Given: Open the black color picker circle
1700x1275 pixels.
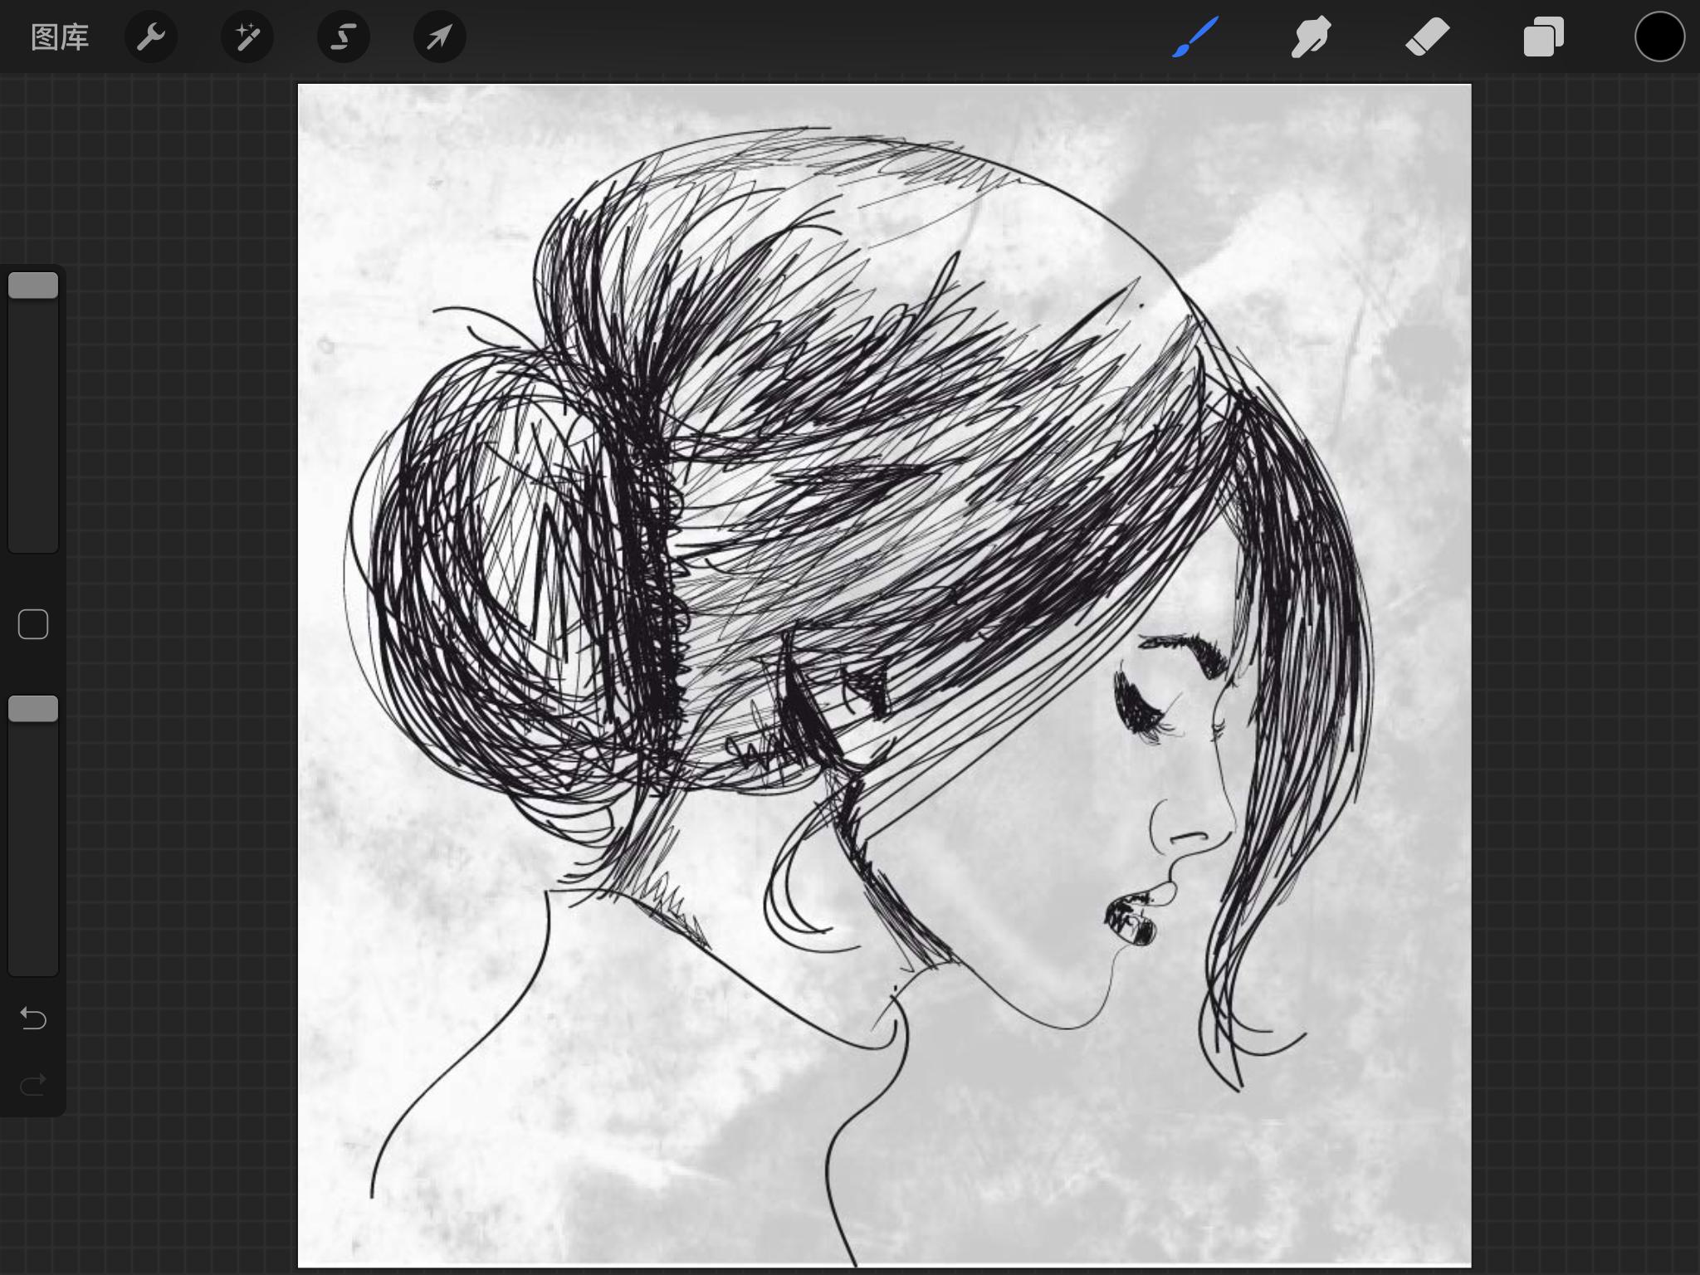Looking at the screenshot, I should [x=1659, y=37].
